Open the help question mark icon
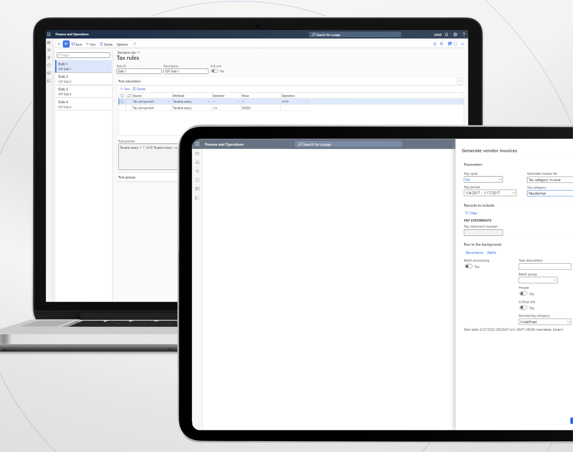 (x=464, y=35)
